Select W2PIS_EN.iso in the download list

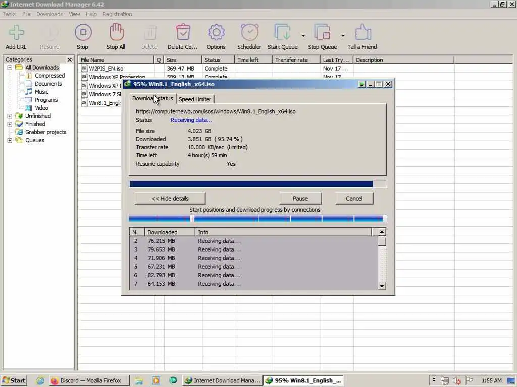point(106,69)
